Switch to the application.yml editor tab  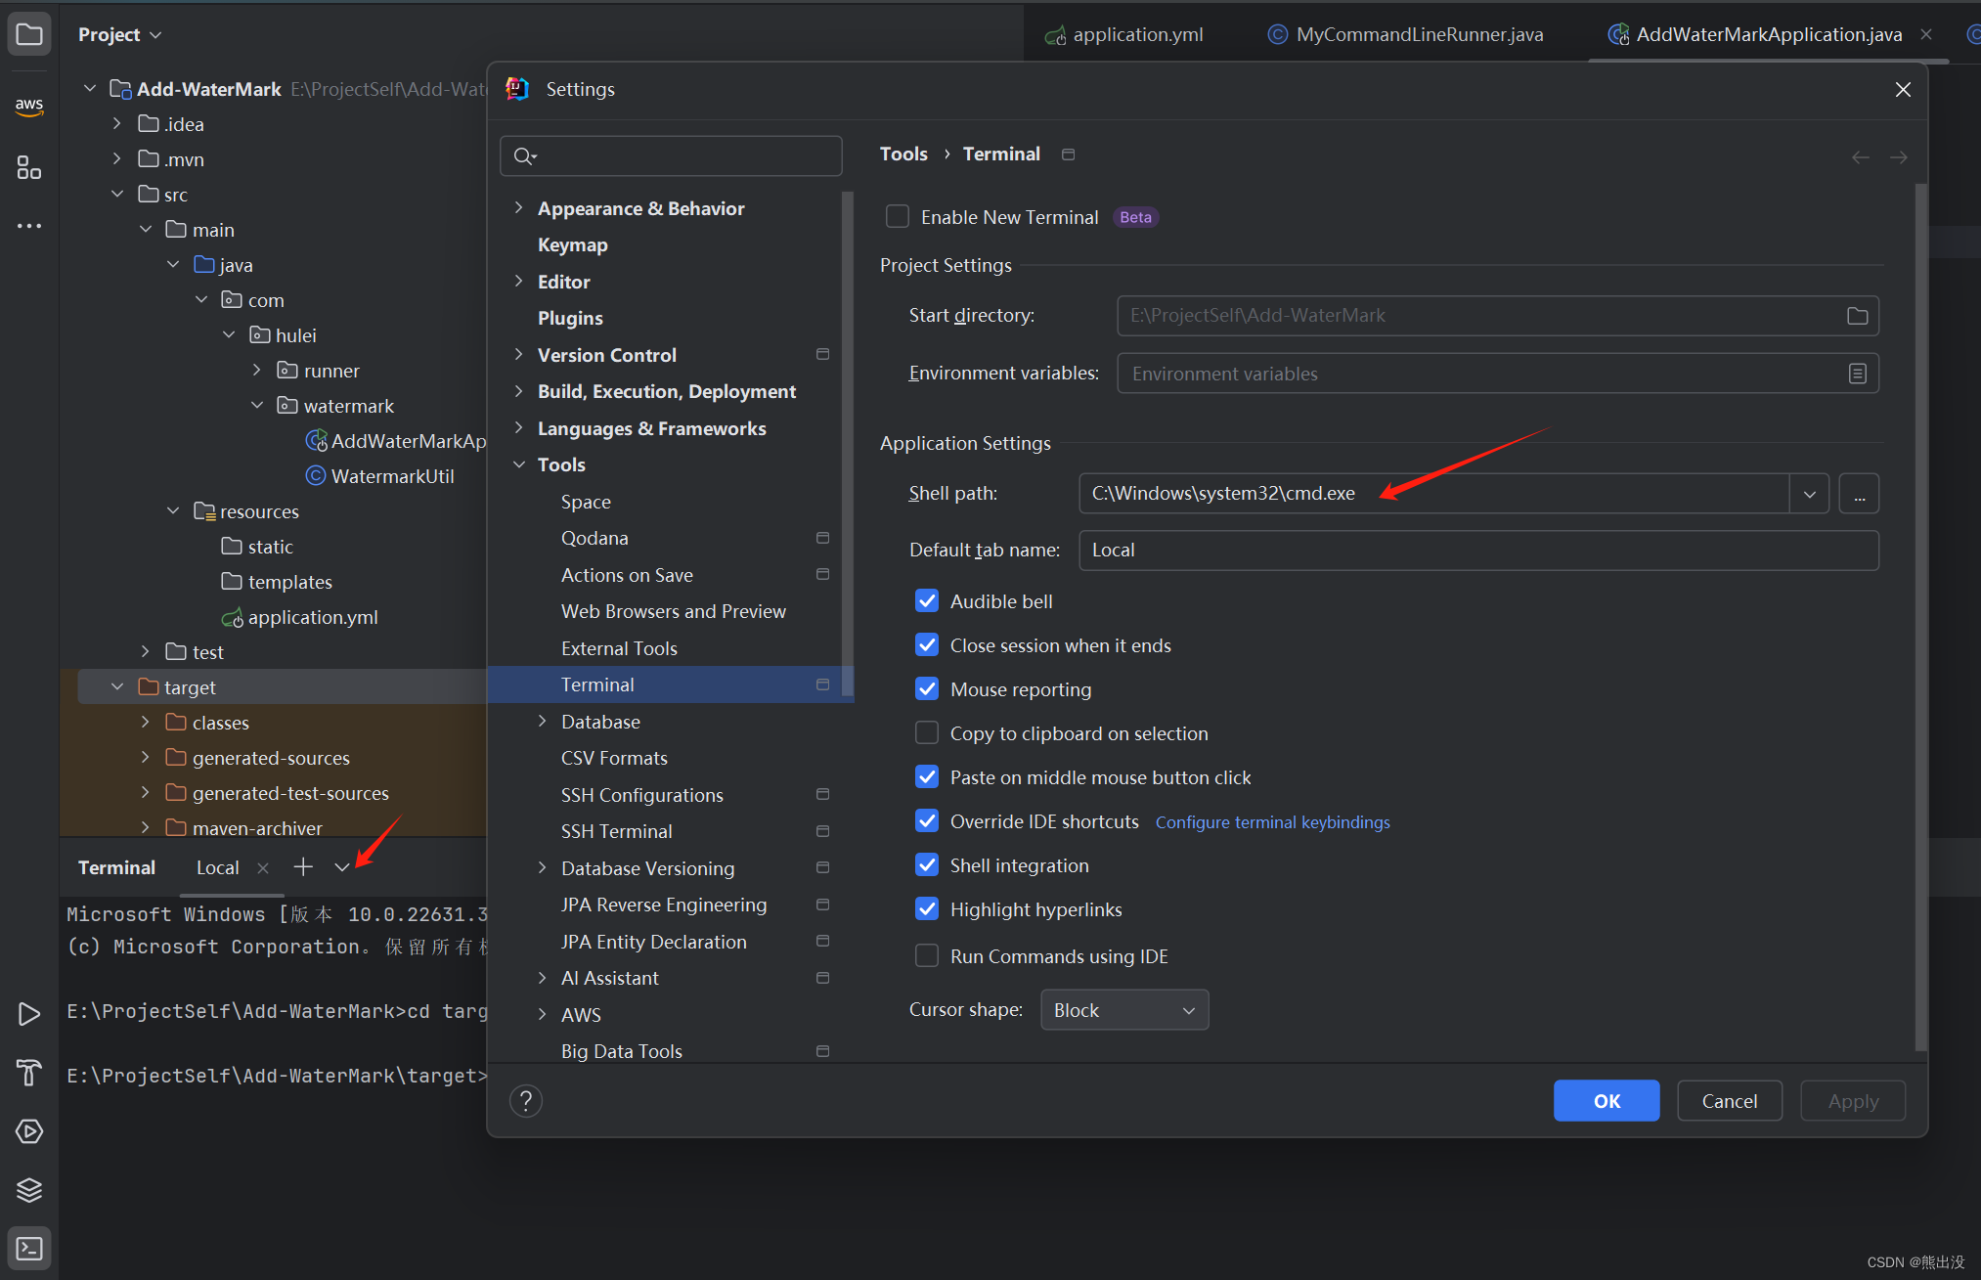pyautogui.click(x=1124, y=34)
